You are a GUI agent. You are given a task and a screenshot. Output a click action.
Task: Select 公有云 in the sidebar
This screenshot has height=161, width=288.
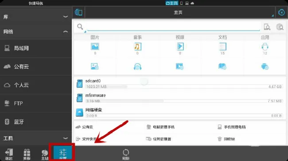(36, 66)
